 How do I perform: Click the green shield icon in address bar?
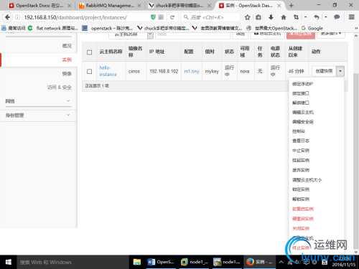coord(153,17)
